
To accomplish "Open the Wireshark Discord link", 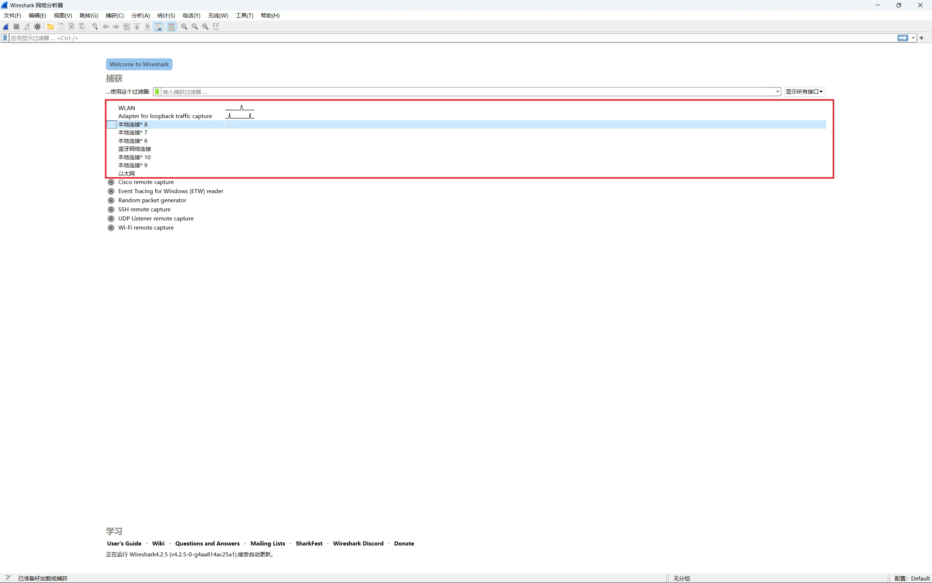I will click(x=358, y=543).
